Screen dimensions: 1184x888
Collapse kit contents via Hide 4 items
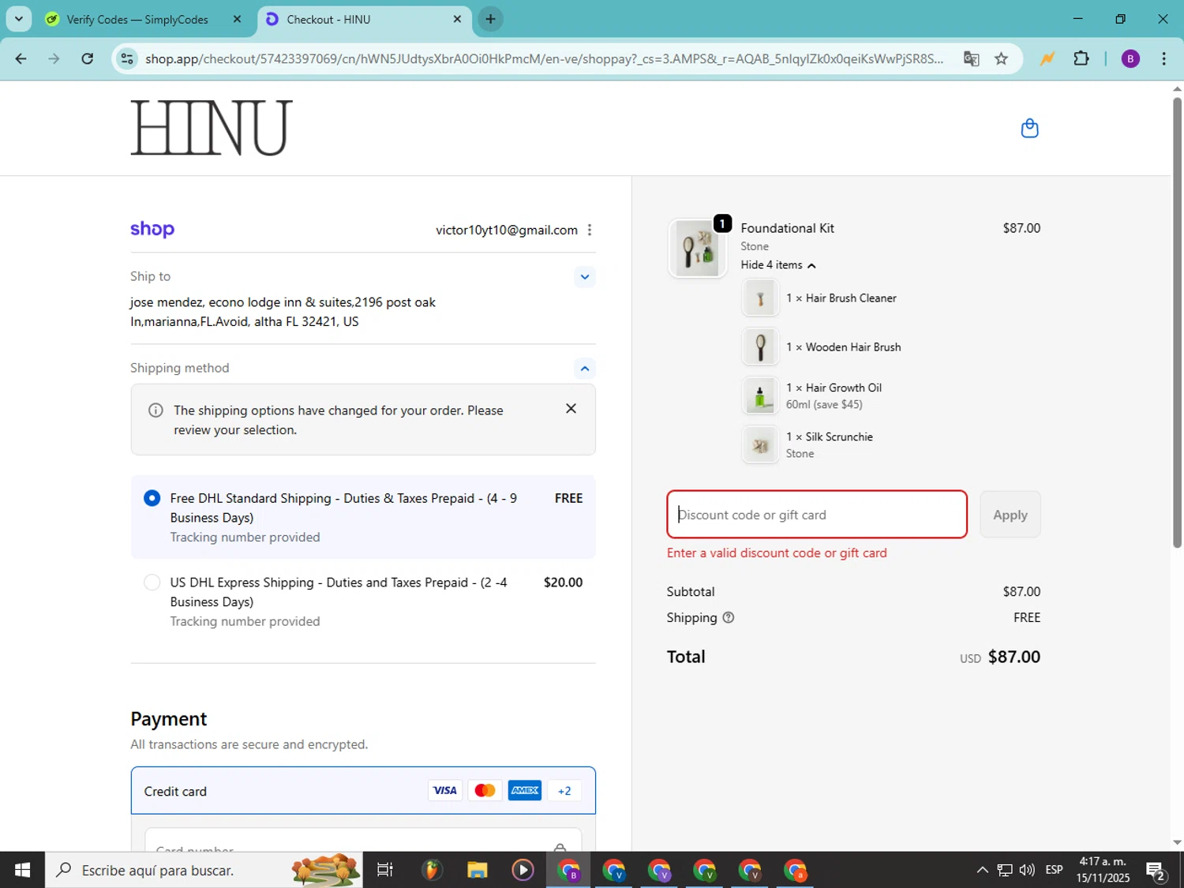778,265
